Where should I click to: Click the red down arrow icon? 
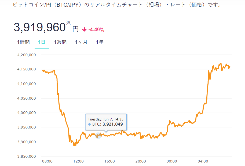[x=84, y=29]
